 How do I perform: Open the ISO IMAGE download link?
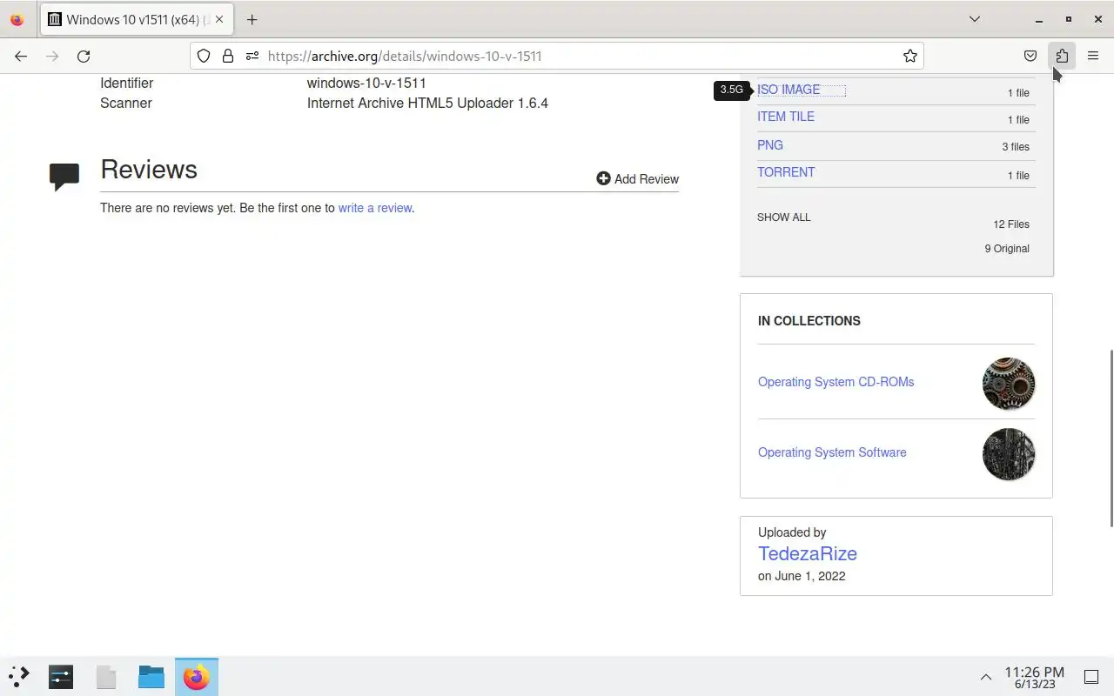(x=789, y=90)
